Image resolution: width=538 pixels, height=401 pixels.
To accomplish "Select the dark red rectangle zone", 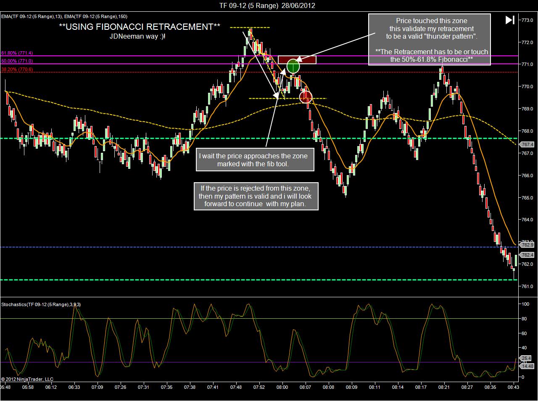I will (297, 60).
